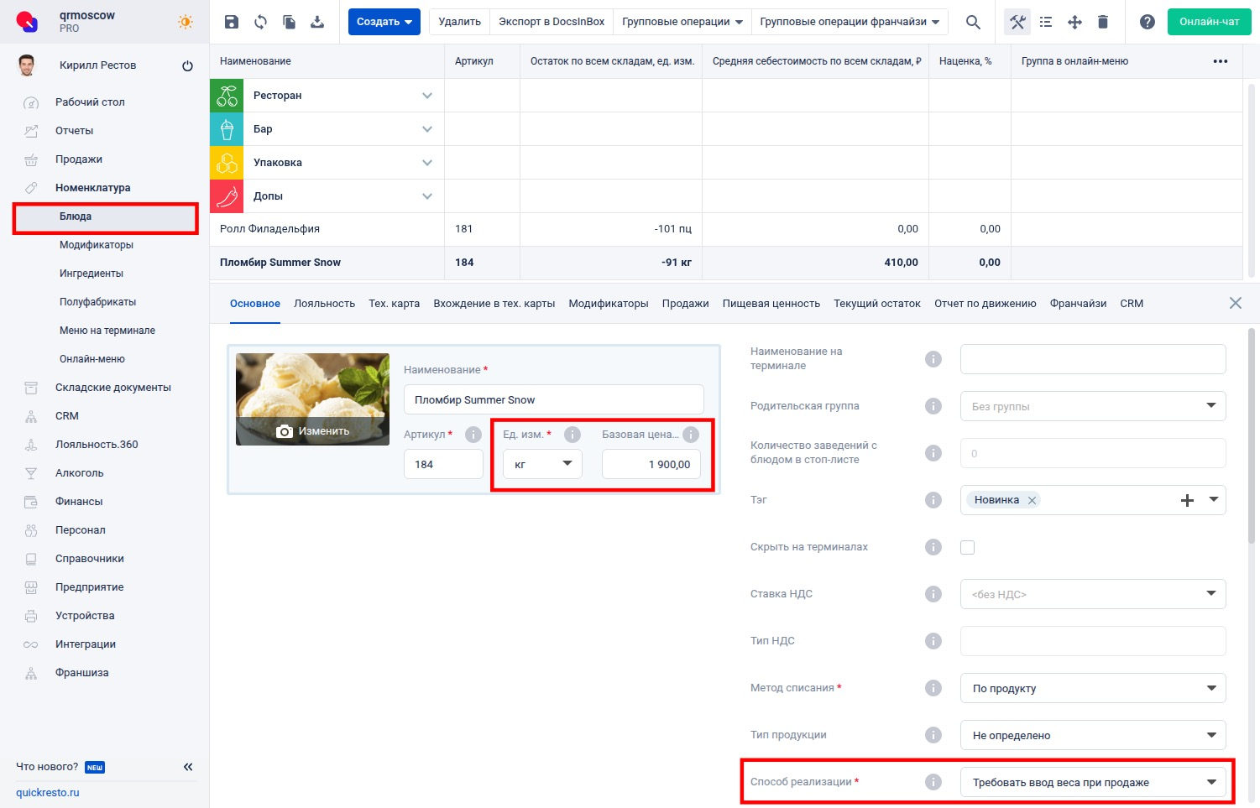Click the 'Базовая цена' input field
This screenshot has width=1260, height=808.
coord(651,464)
